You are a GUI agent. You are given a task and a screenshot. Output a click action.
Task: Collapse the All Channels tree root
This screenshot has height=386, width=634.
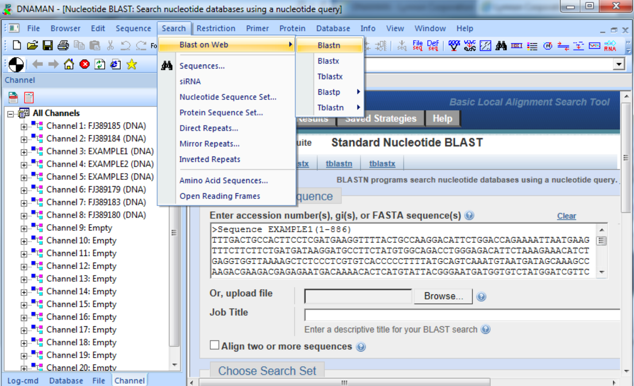click(11, 114)
